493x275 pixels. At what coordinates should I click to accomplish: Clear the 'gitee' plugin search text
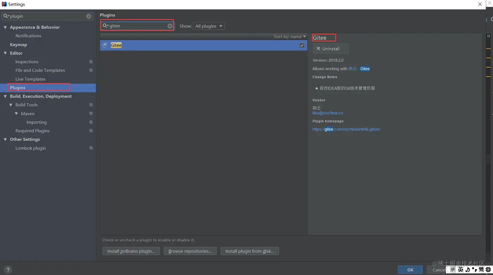170,26
